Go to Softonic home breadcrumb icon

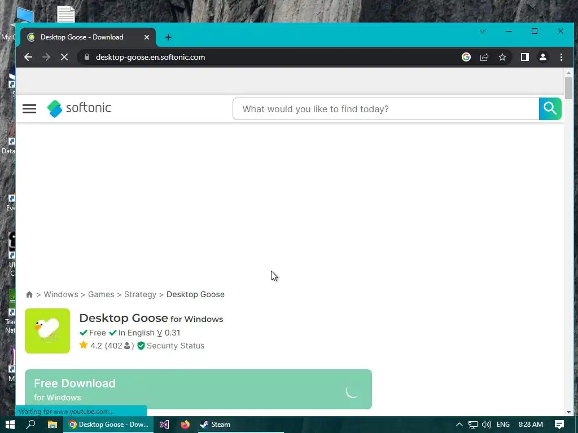[29, 294]
